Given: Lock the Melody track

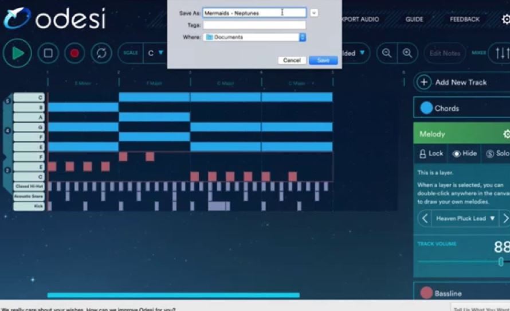Looking at the screenshot, I should pos(431,154).
